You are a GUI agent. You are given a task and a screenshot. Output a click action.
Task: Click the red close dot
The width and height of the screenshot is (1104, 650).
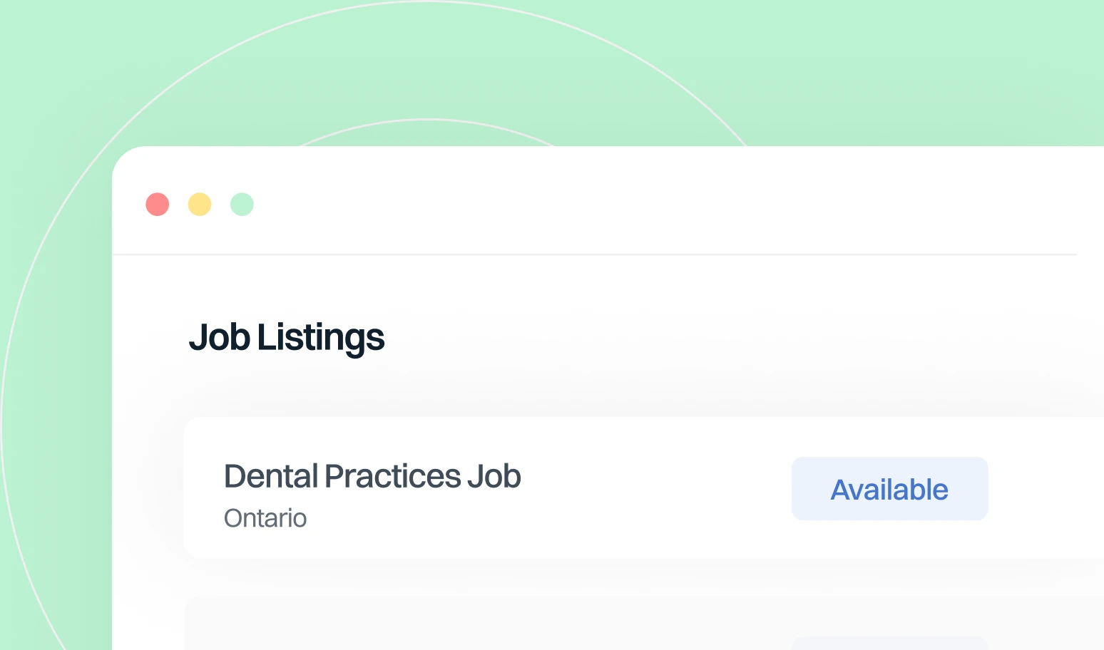point(158,205)
